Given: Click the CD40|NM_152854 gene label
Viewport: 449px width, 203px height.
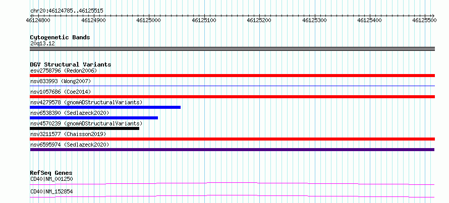Looking at the screenshot, I should tap(51, 191).
